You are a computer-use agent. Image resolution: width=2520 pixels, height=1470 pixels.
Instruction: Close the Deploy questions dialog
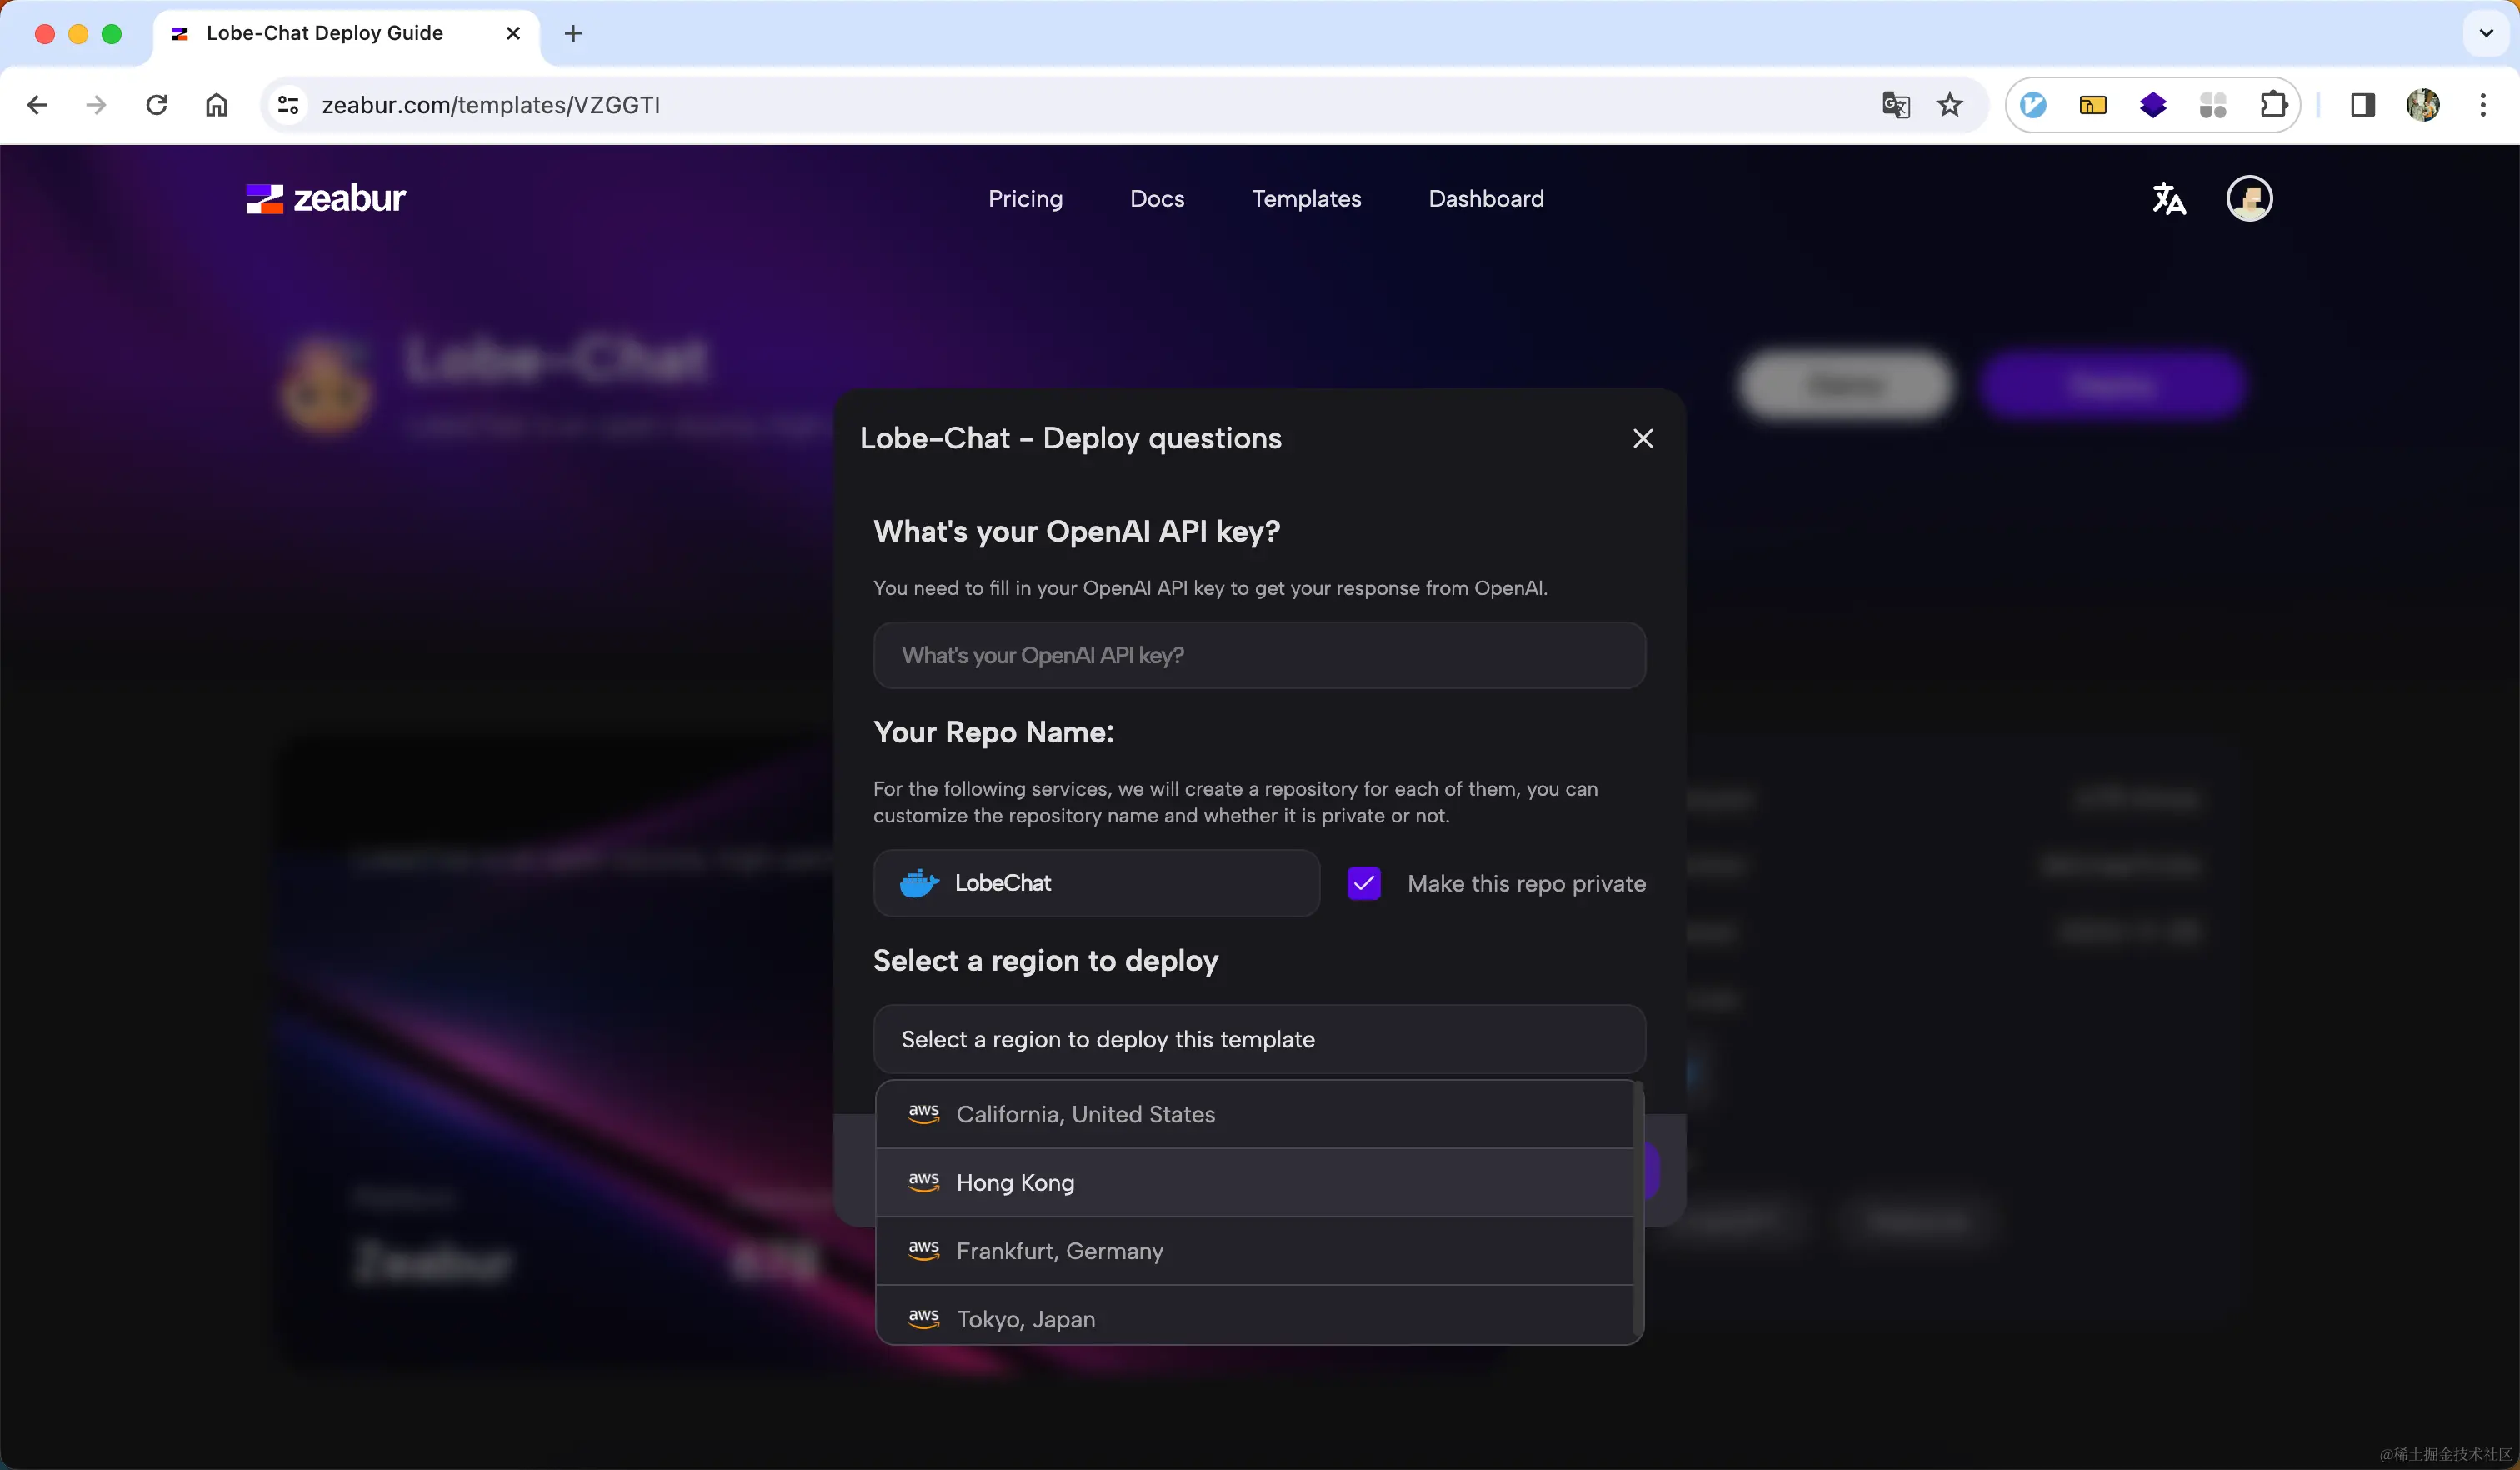1642,438
